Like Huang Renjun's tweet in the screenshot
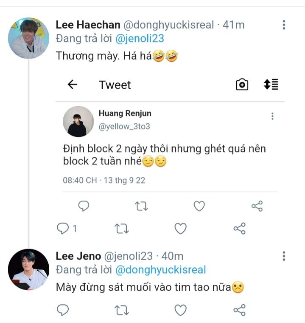 (x=199, y=207)
